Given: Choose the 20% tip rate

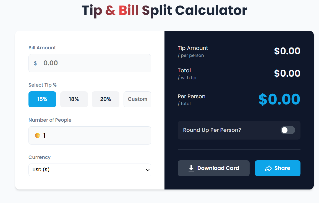Looking at the screenshot, I should 105,99.
